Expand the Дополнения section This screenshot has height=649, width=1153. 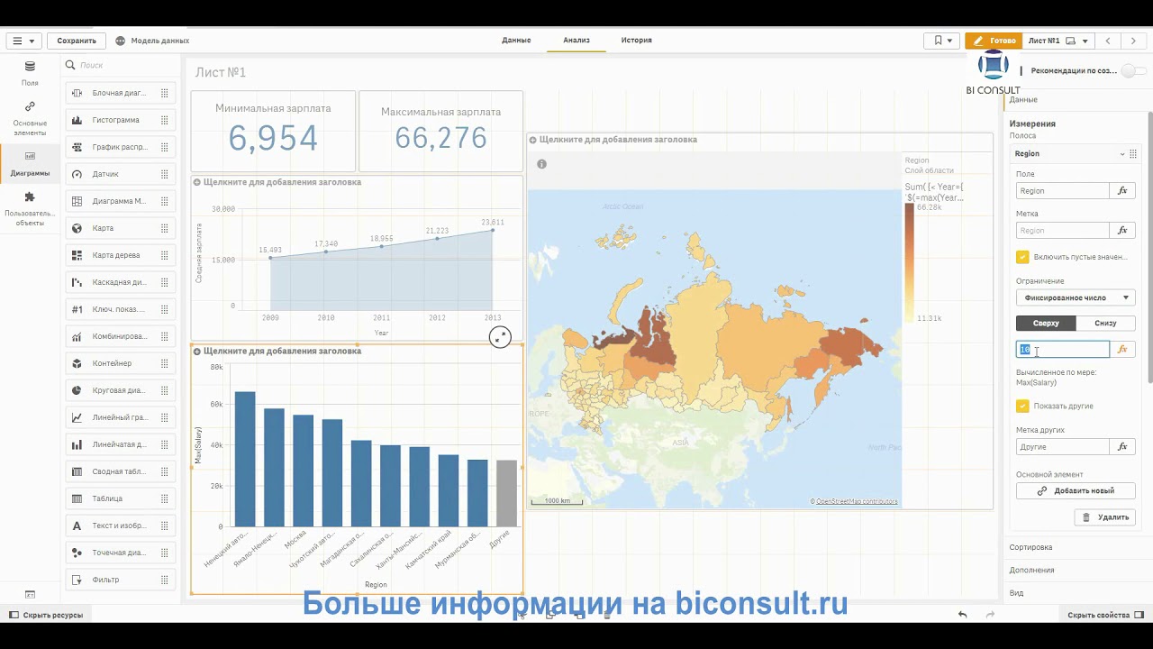point(1076,570)
